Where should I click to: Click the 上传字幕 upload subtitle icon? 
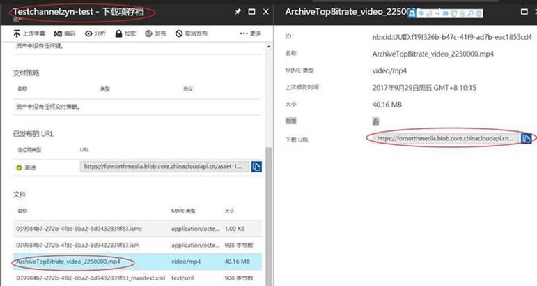tap(17, 33)
